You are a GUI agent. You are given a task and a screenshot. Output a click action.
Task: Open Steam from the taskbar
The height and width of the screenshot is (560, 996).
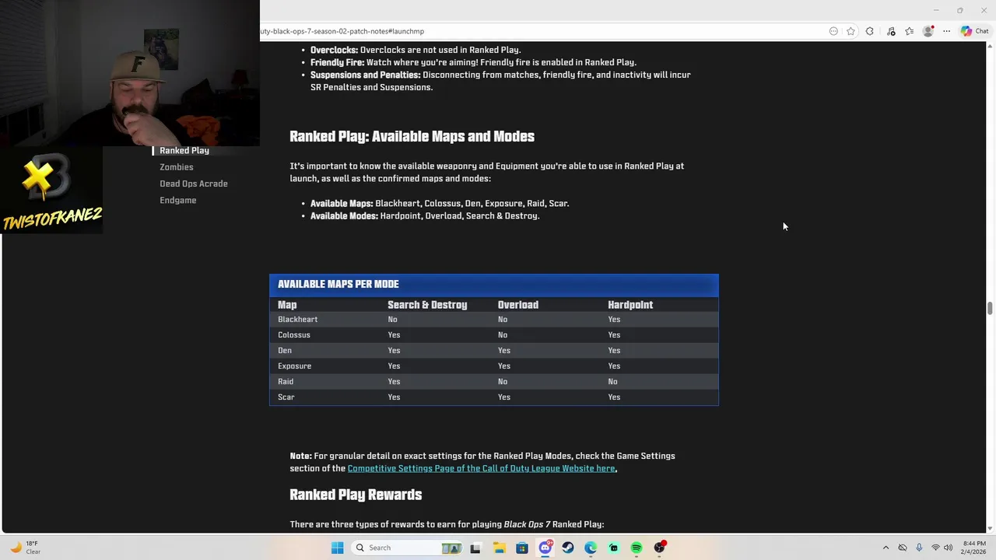(x=568, y=548)
